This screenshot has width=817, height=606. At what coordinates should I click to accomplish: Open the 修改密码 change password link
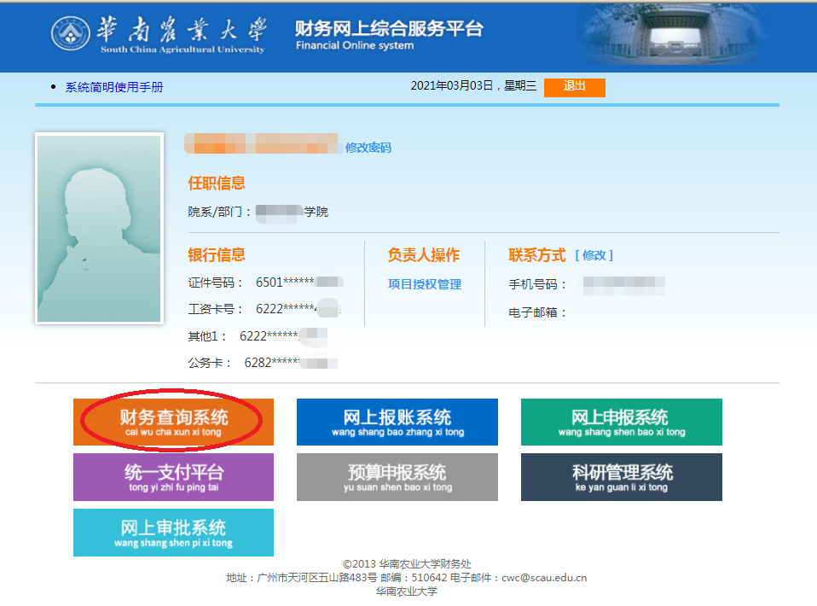click(x=368, y=149)
